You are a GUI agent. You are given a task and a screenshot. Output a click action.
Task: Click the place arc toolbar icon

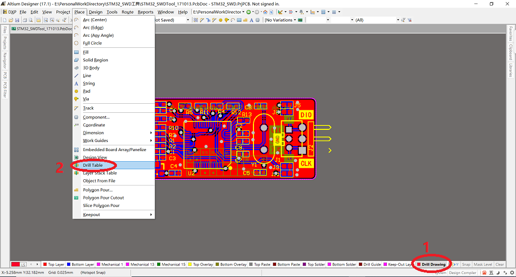(x=233, y=20)
